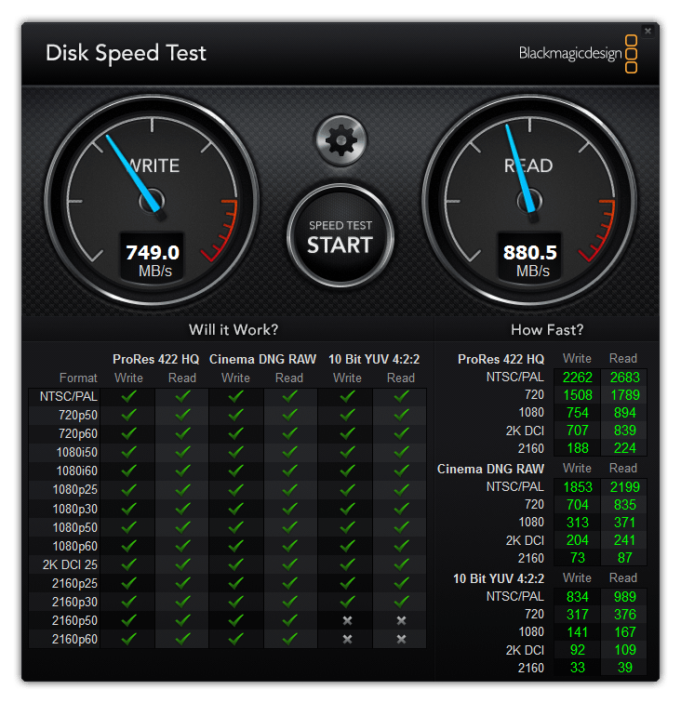Click 10 Bit YUV 4:2:2 header in Will it Work
Viewport: 681px width, 703px height.
pyautogui.click(x=374, y=360)
